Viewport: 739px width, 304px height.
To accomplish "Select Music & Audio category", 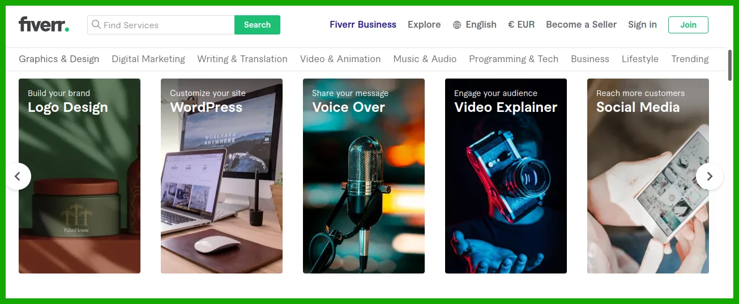I will coord(425,59).
